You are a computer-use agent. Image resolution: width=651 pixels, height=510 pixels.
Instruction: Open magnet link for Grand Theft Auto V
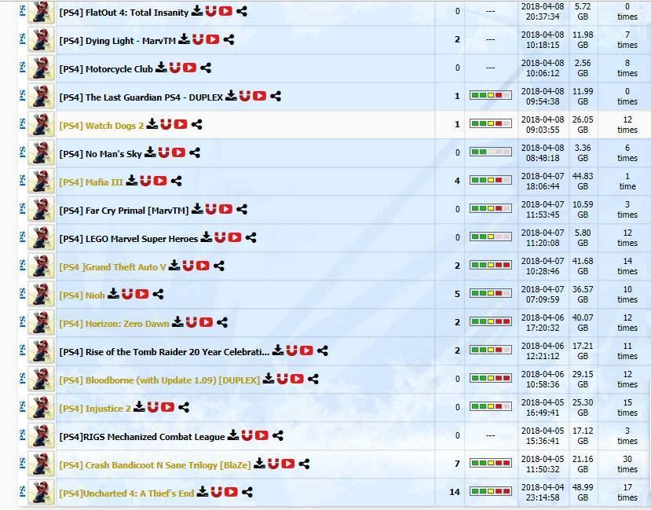coord(188,266)
